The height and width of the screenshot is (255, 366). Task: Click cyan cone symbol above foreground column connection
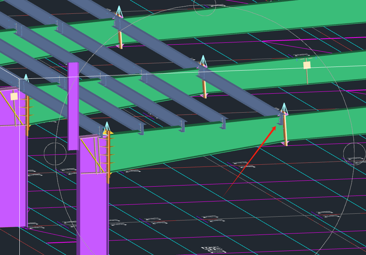pos(107,126)
